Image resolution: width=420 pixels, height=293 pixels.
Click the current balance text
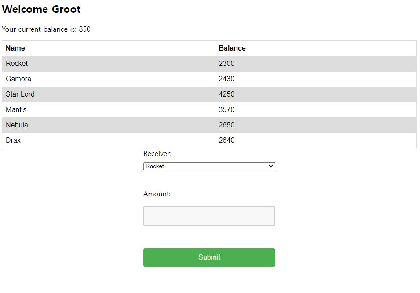pyautogui.click(x=46, y=29)
